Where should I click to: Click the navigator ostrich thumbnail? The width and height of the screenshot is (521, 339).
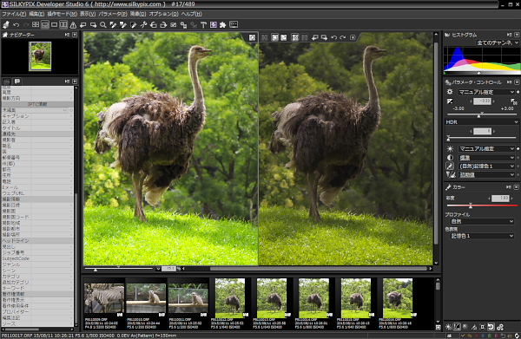[x=40, y=56]
